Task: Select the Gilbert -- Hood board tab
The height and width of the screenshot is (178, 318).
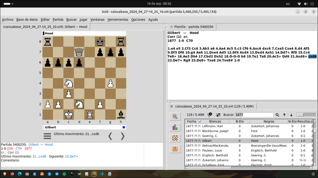Action: pyautogui.click(x=45, y=27)
